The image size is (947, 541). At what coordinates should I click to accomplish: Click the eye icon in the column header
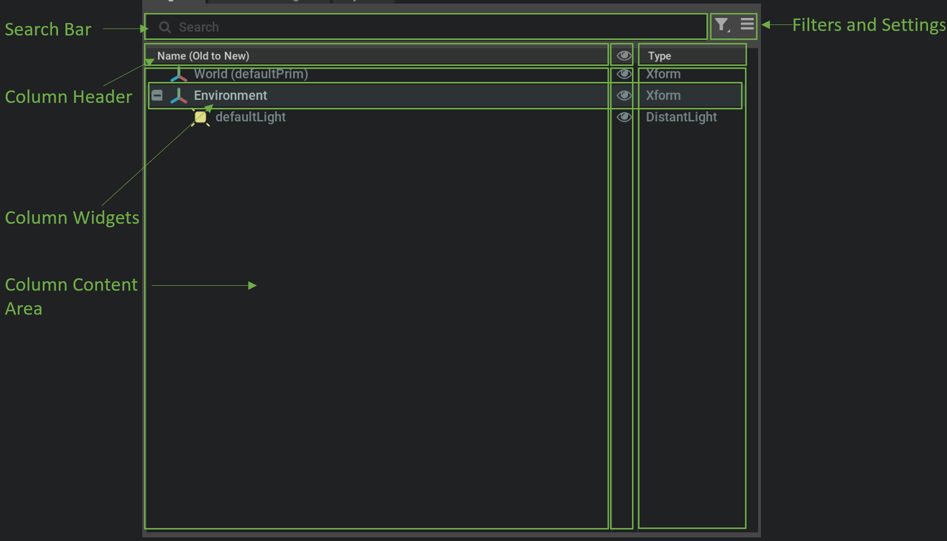(x=623, y=55)
